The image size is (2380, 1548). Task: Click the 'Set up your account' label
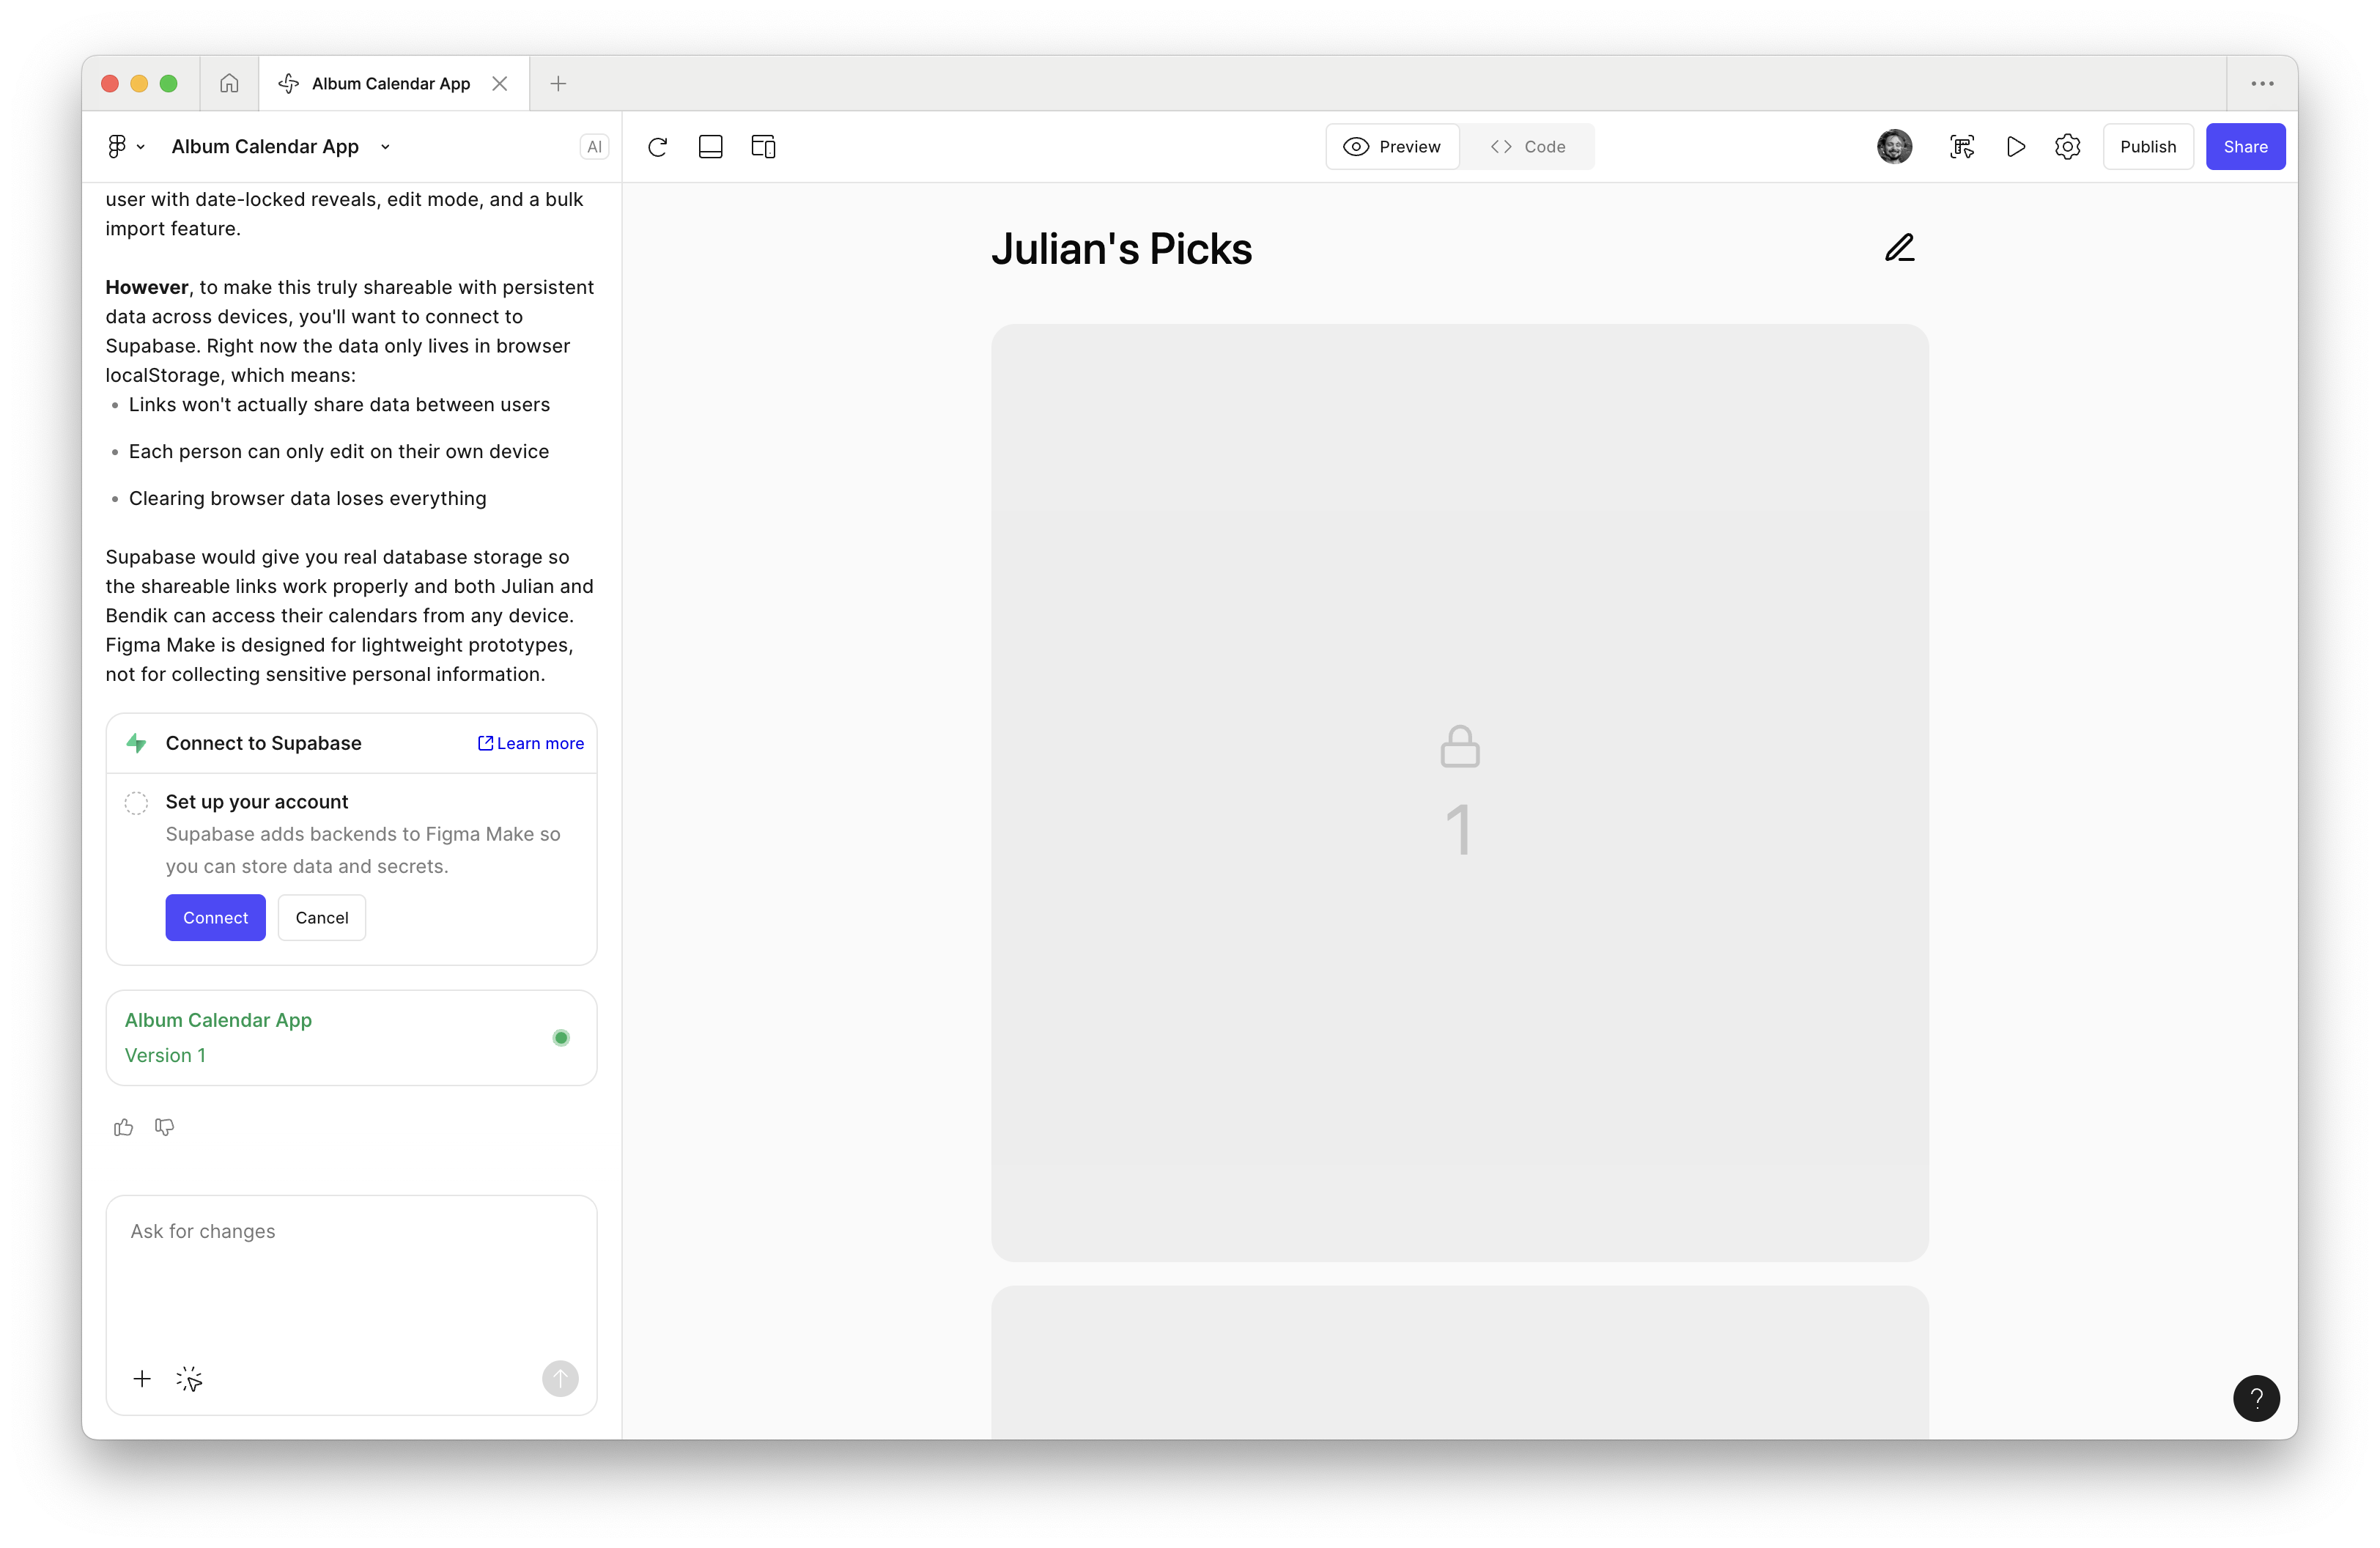pos(256,802)
